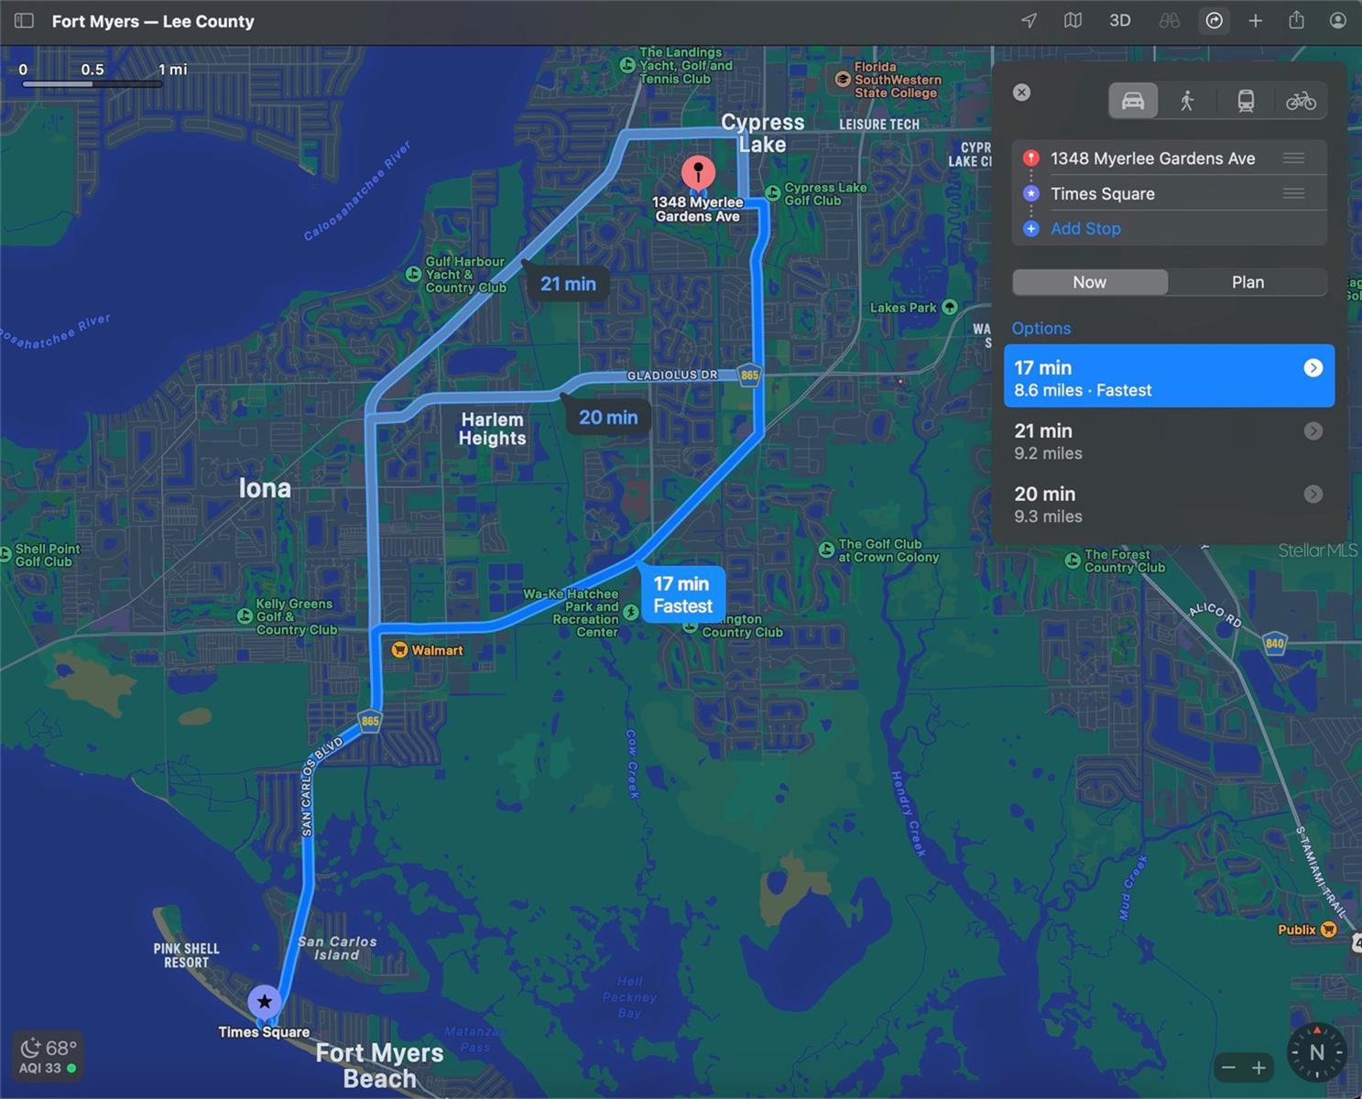Switch to the Plan tab
The height and width of the screenshot is (1099, 1362).
tap(1247, 282)
